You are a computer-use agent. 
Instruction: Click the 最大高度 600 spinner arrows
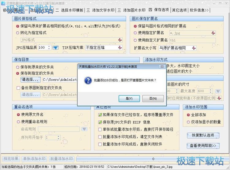210,91
